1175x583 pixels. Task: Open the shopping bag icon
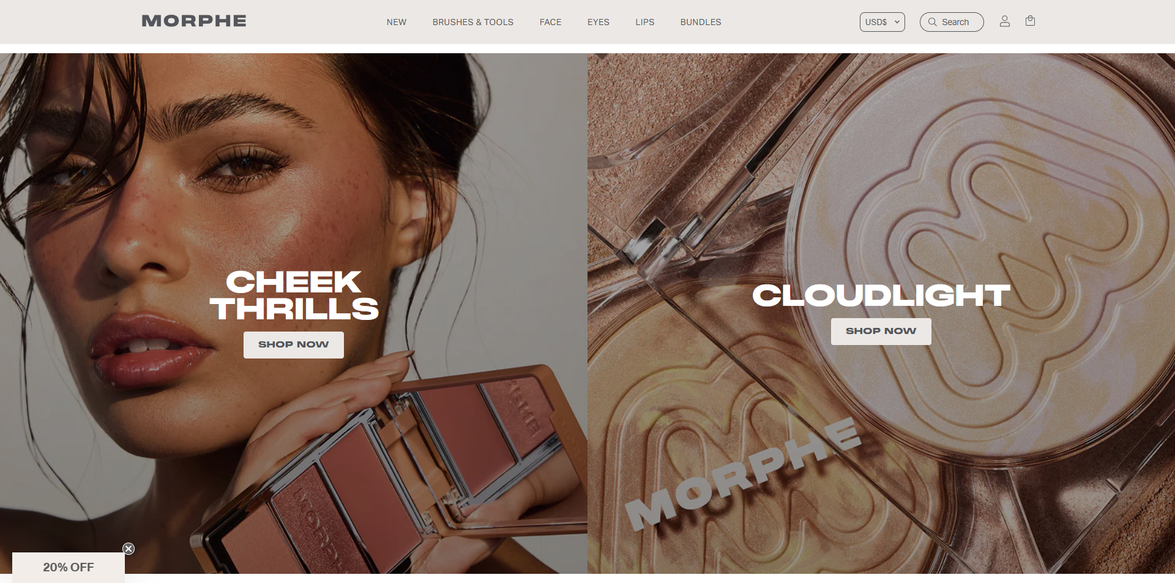pyautogui.click(x=1030, y=21)
